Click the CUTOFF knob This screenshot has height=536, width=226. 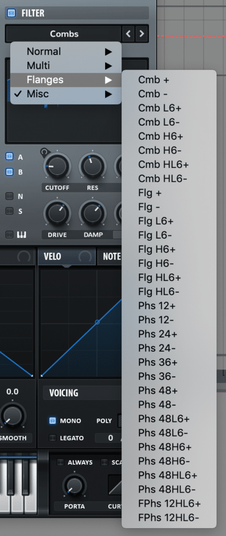(57, 166)
